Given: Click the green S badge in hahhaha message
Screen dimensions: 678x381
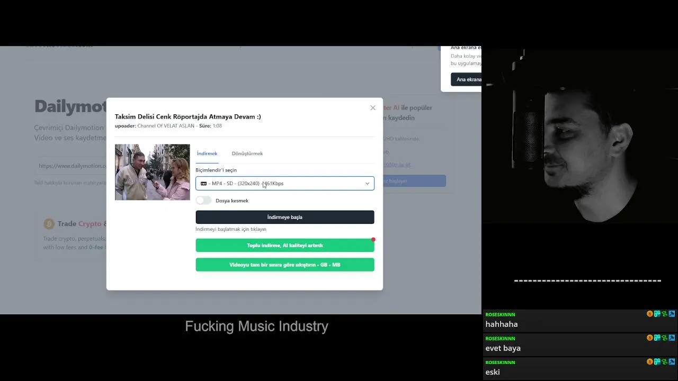Looking at the screenshot, I should 665,314.
